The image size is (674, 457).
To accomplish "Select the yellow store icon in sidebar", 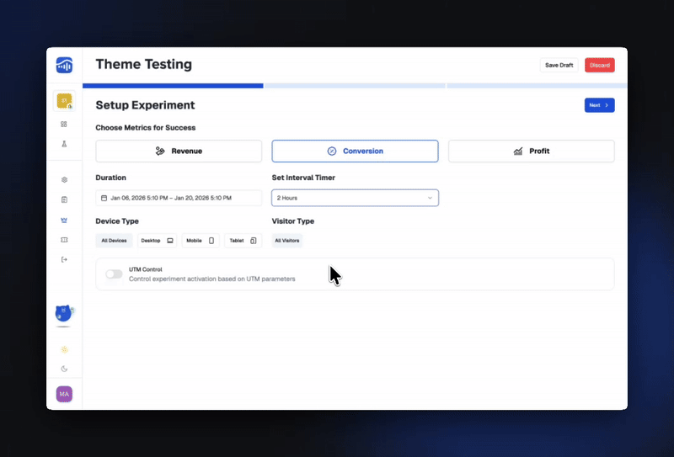I will (x=64, y=101).
